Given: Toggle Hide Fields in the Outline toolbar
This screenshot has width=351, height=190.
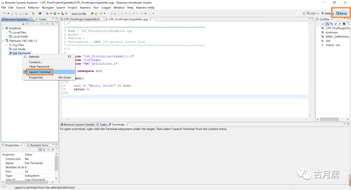Looking at the screenshot, I should click(331, 24).
